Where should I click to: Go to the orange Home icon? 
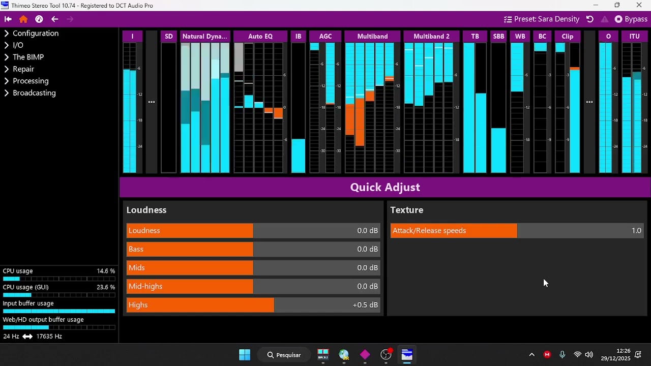click(23, 19)
